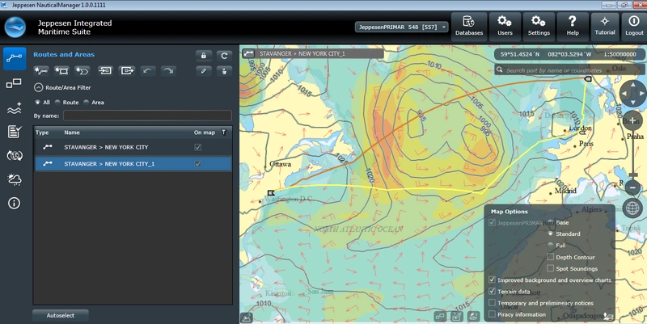
Task: Open the weather sidebar icon
Action: tap(14, 179)
